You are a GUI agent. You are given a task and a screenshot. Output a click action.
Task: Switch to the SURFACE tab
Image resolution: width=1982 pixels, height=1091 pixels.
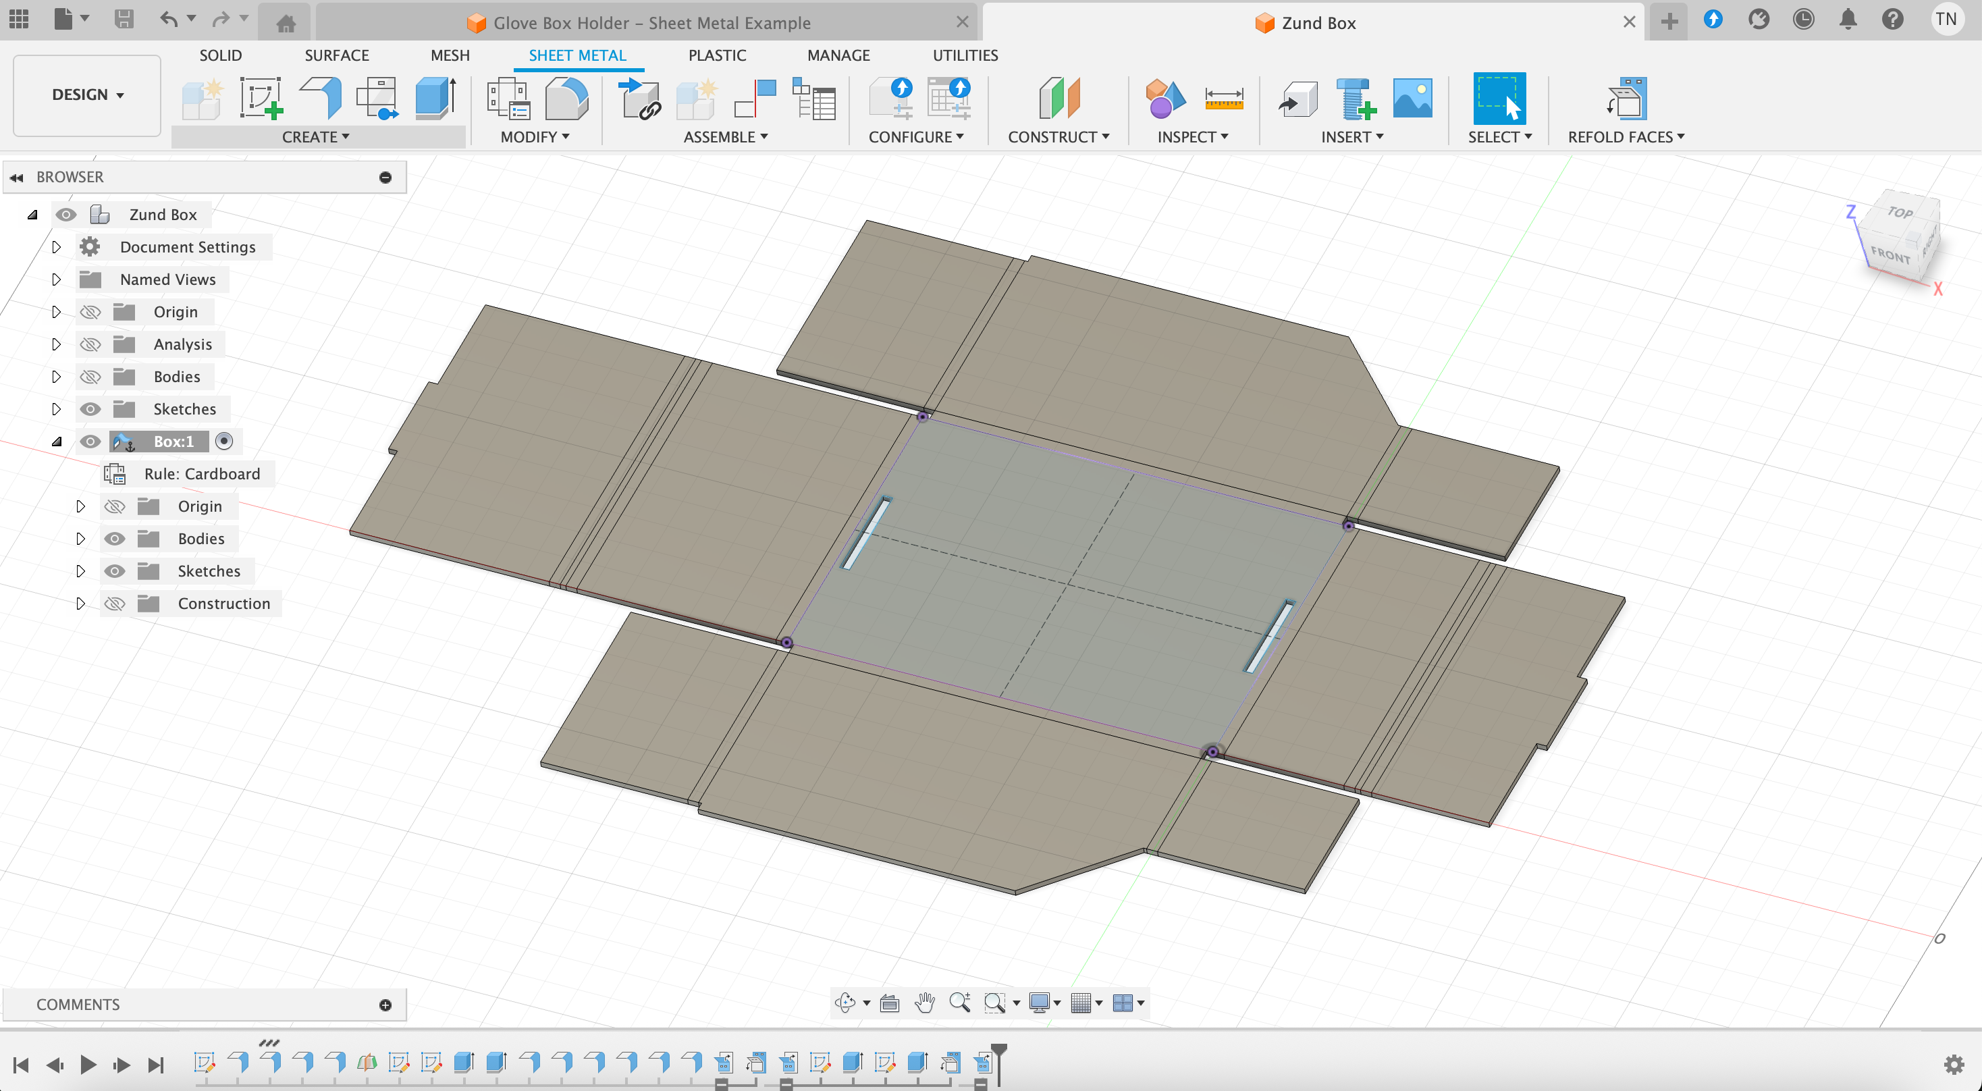coord(336,55)
